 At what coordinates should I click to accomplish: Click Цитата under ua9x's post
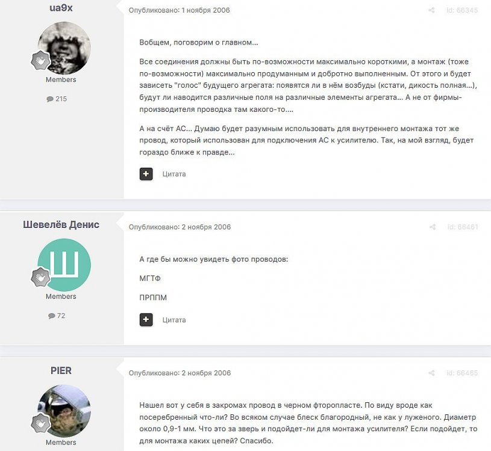[174, 174]
